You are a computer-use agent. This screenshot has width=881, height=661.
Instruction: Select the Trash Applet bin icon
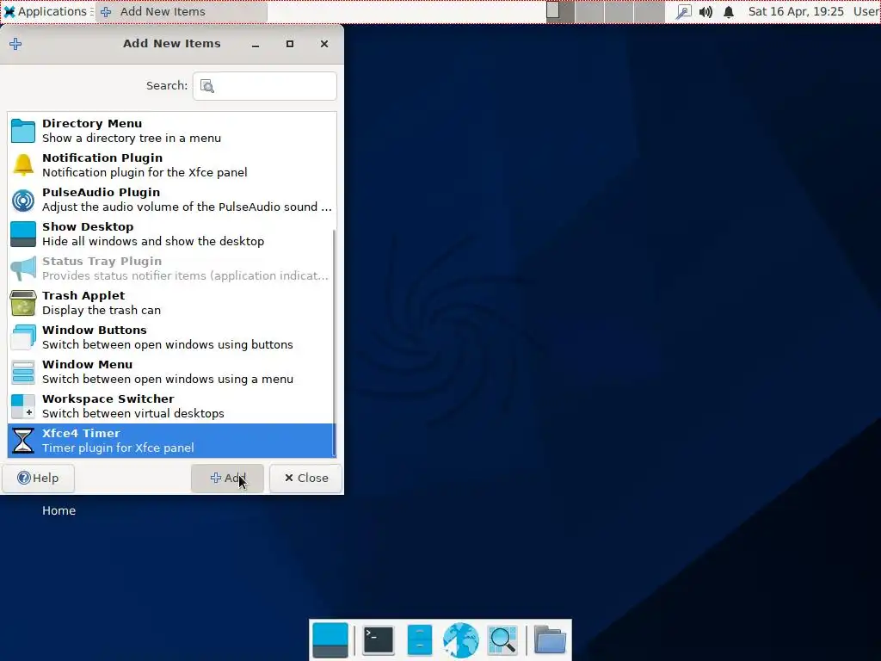pyautogui.click(x=23, y=302)
